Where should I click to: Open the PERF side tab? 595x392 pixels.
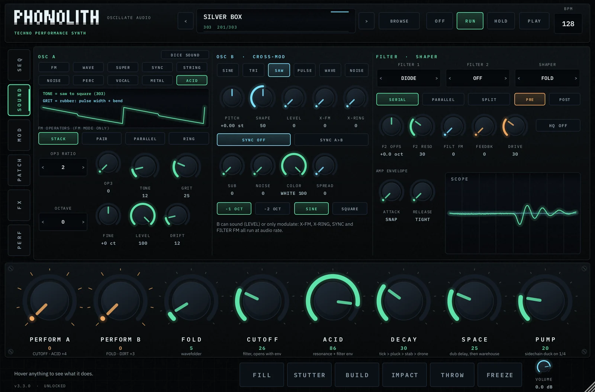pos(19,240)
